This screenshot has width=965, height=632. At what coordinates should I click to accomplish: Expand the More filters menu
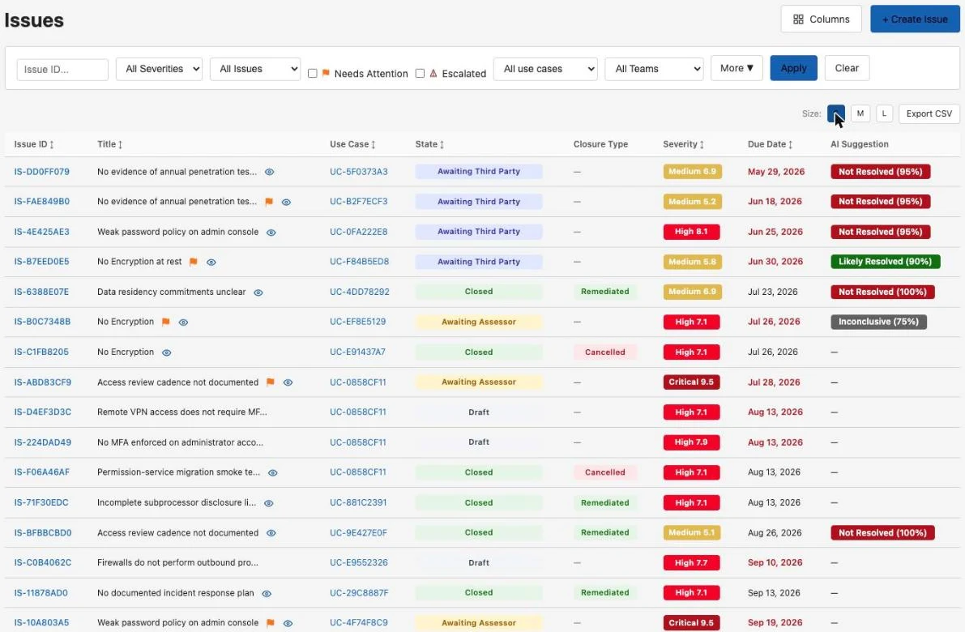point(737,68)
